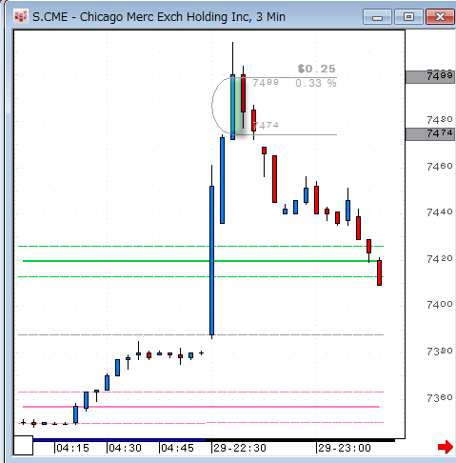
Task: Click the red arrow at bottom right
Action: pyautogui.click(x=446, y=447)
